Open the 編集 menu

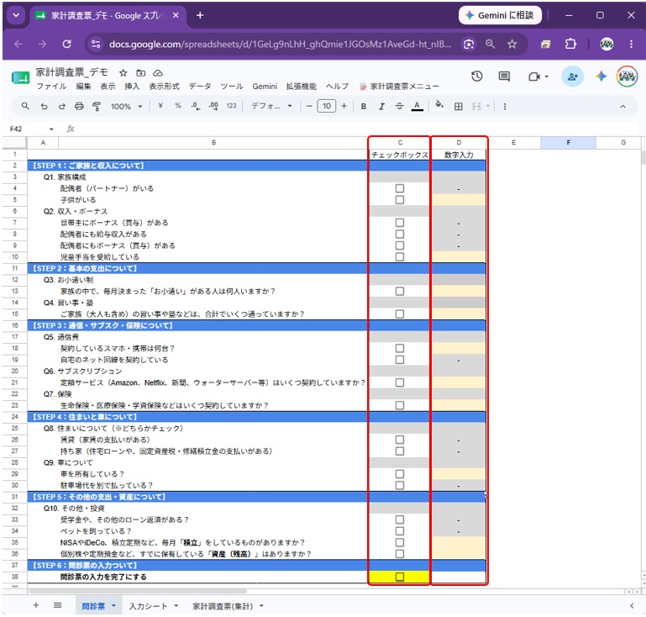point(83,86)
